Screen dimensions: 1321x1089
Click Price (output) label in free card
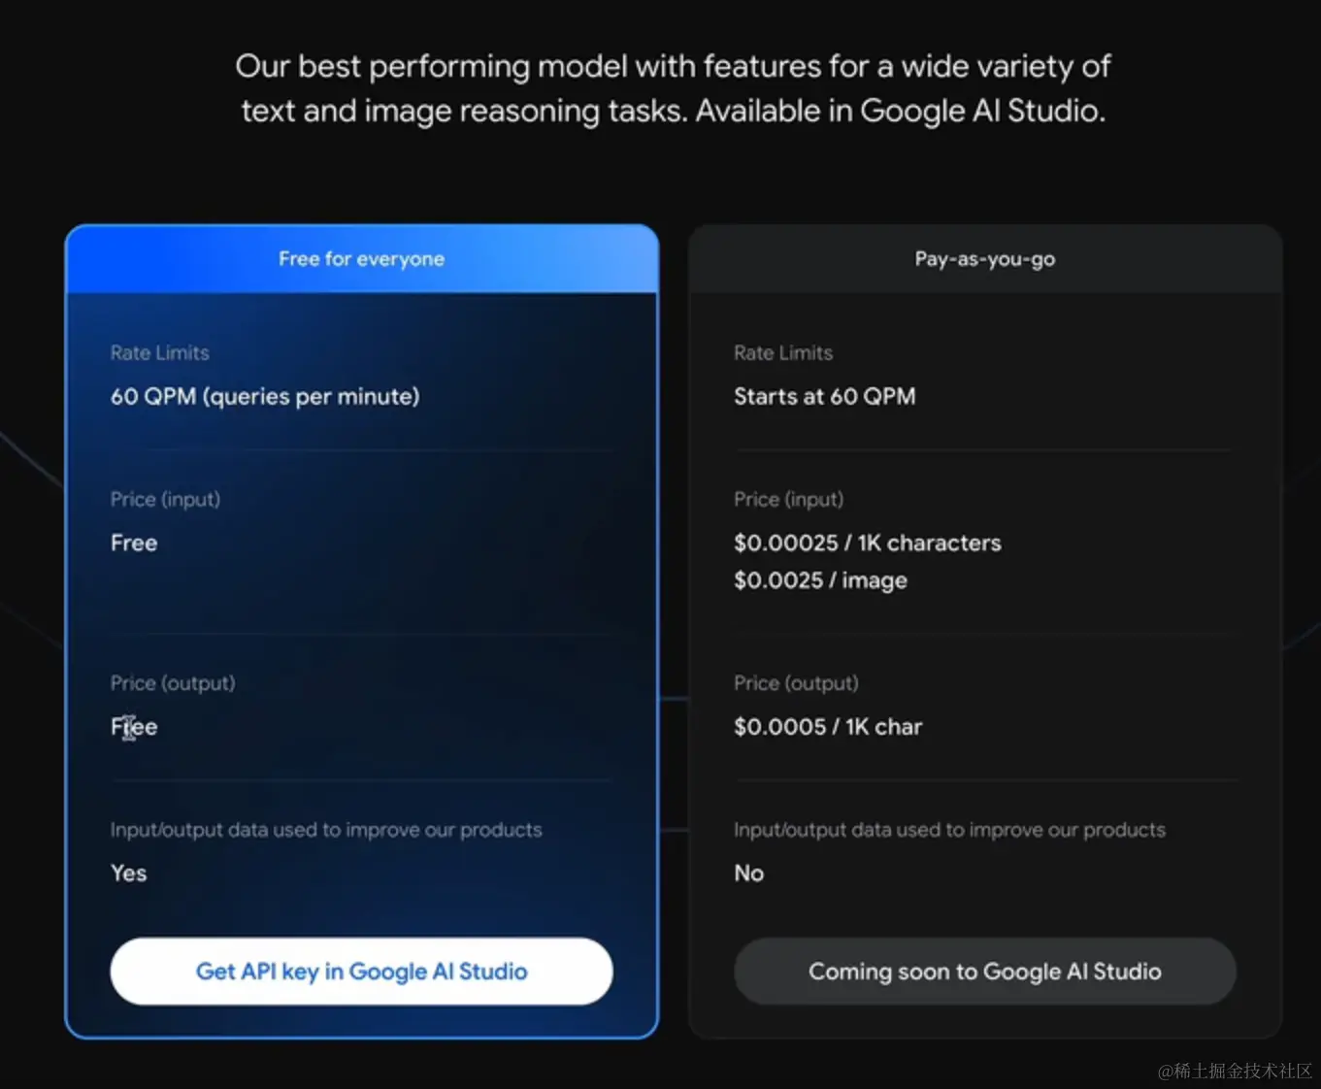pos(173,683)
